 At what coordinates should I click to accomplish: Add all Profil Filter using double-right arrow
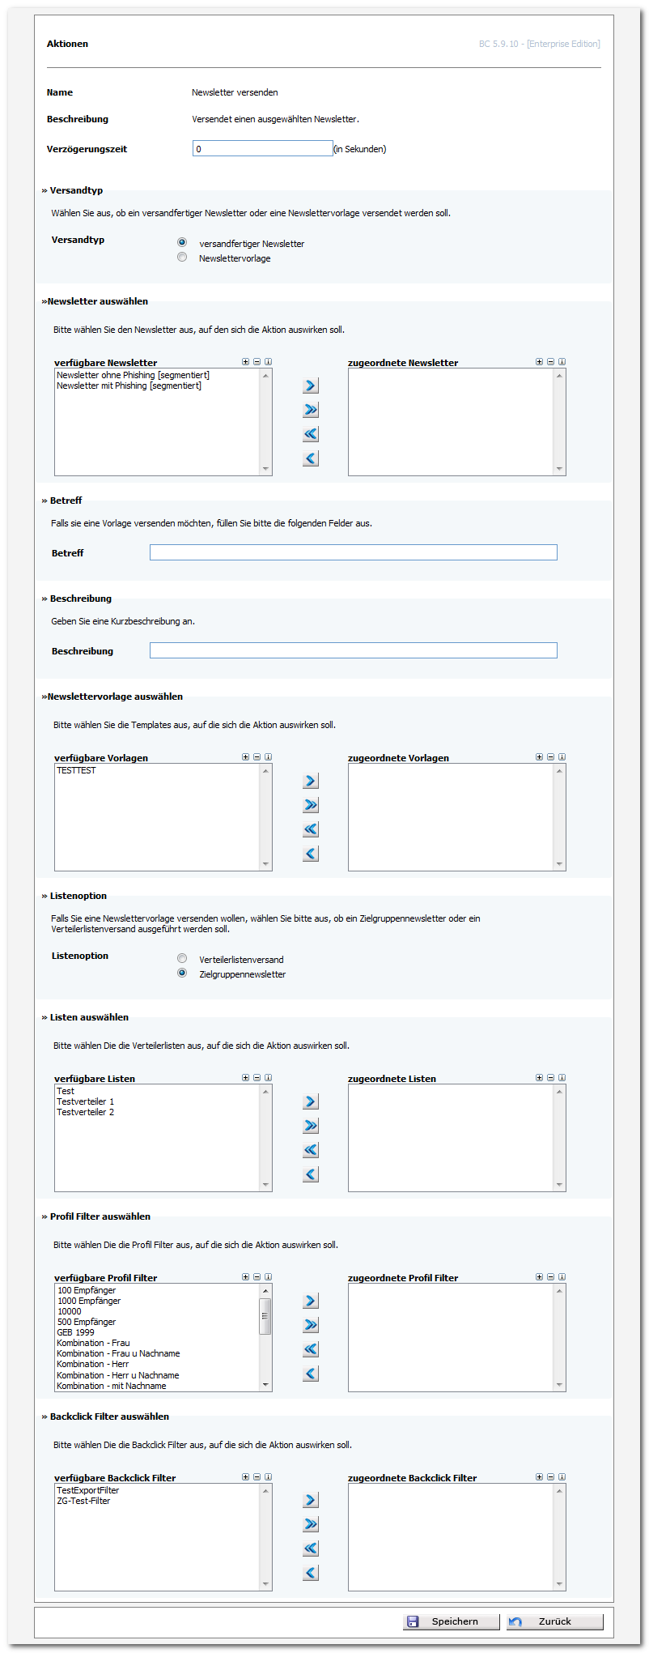coord(311,1325)
